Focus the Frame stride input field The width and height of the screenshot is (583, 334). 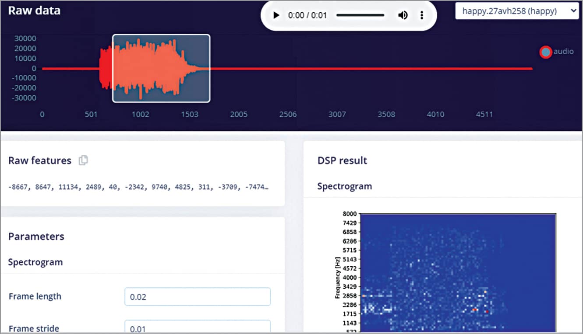click(x=197, y=327)
